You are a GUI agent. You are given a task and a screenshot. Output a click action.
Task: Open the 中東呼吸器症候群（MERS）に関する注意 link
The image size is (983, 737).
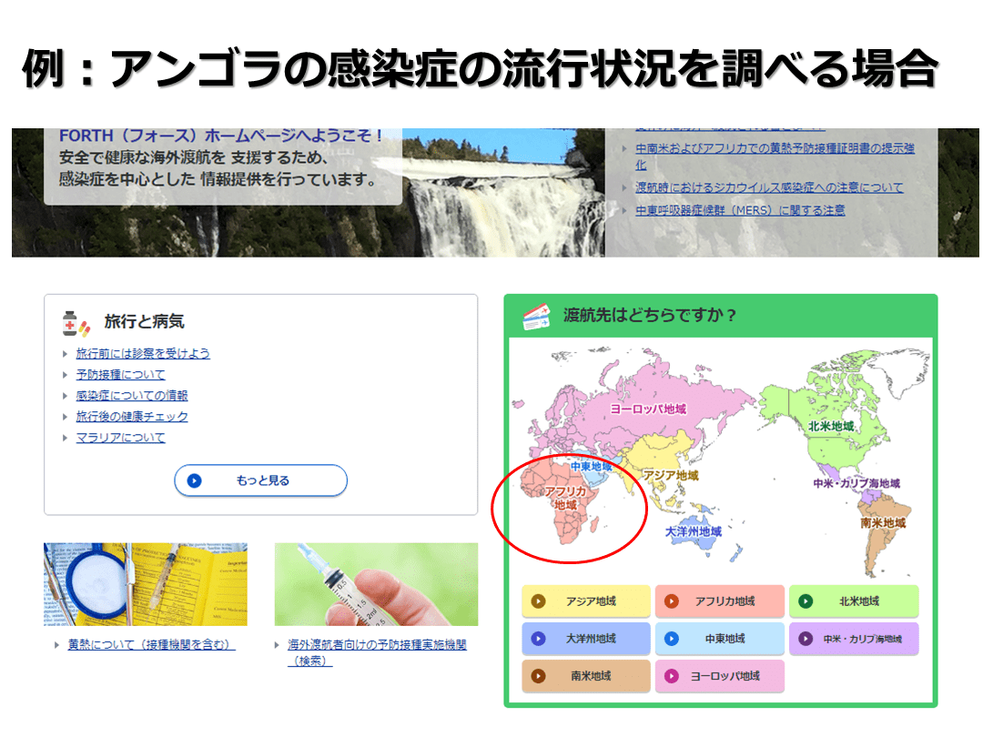click(x=739, y=210)
